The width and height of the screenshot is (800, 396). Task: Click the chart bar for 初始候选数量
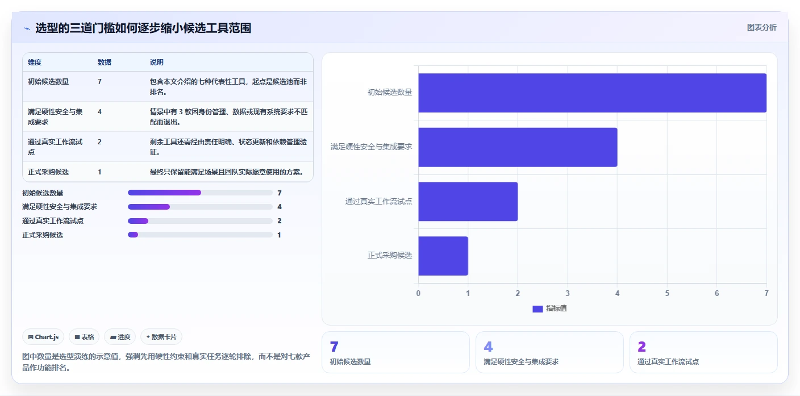pos(593,93)
